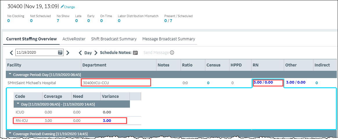Collapse Day 06:45 - 14:45 coverage group

click(18, 104)
